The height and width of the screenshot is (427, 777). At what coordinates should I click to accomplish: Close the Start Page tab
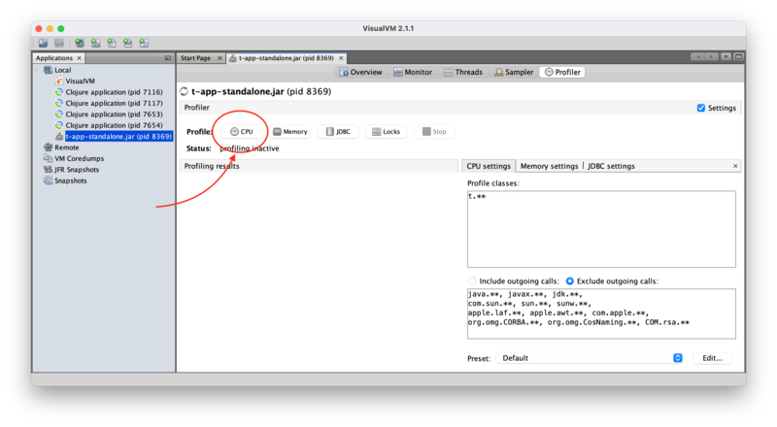(x=220, y=58)
